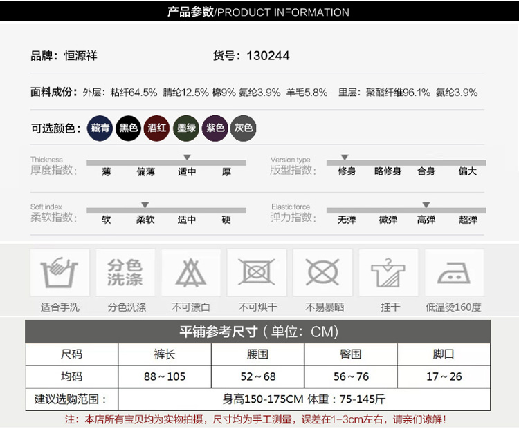Click the 脚口 column header
The width and height of the screenshot is (519, 429).
(x=444, y=354)
